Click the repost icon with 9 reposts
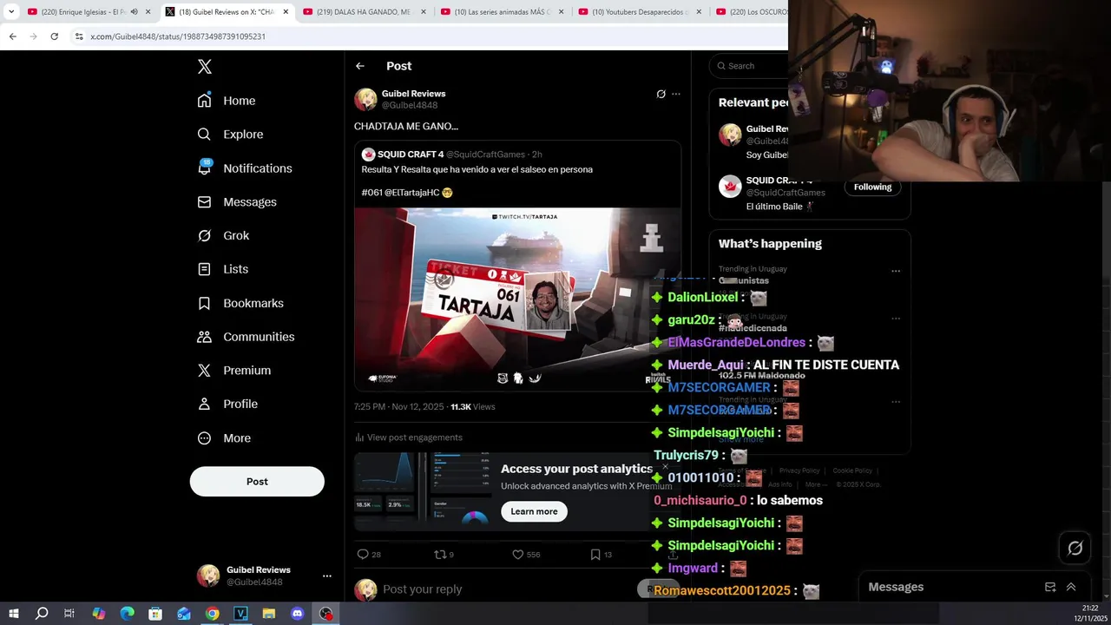 [x=444, y=554]
